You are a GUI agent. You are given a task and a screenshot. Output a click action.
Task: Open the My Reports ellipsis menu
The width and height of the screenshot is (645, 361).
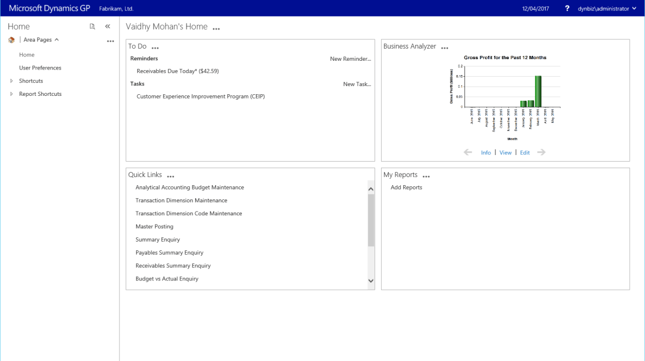[x=426, y=176]
